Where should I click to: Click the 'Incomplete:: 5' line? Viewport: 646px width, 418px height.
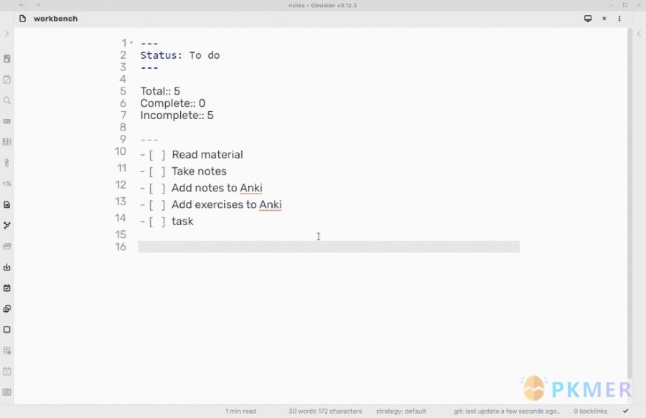click(177, 115)
